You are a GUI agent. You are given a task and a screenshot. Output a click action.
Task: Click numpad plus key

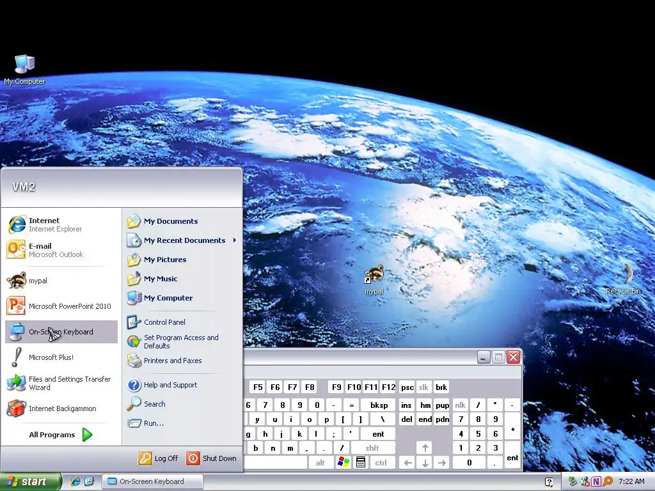tap(512, 426)
